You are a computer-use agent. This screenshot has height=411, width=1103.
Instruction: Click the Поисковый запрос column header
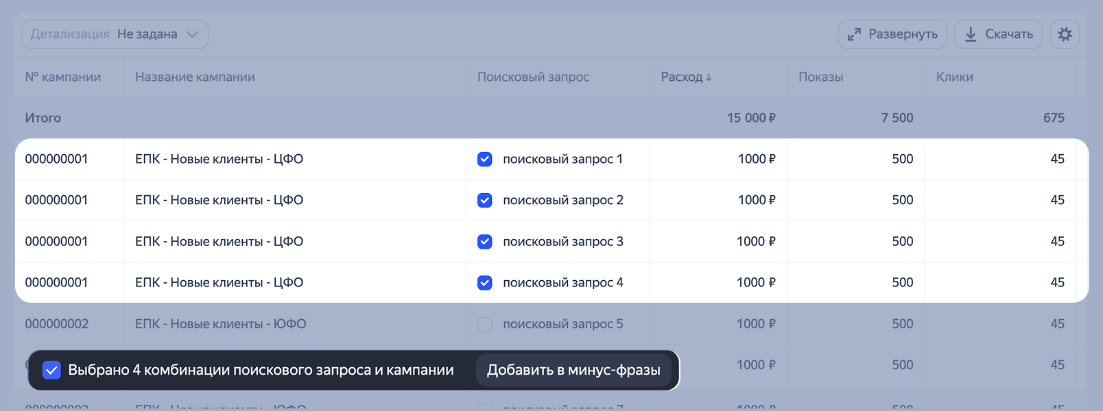[534, 77]
